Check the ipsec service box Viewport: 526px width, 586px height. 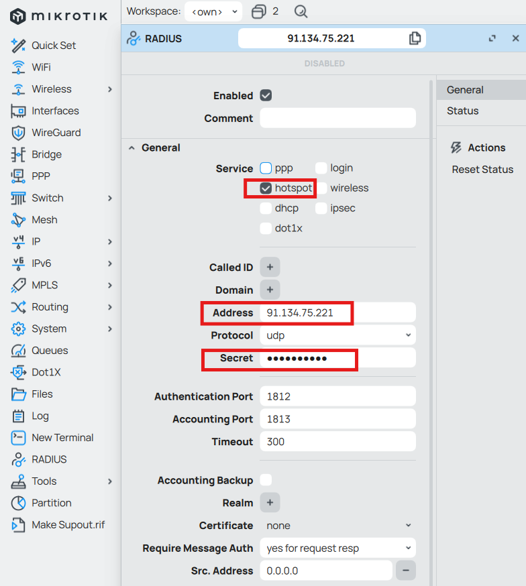(x=321, y=208)
